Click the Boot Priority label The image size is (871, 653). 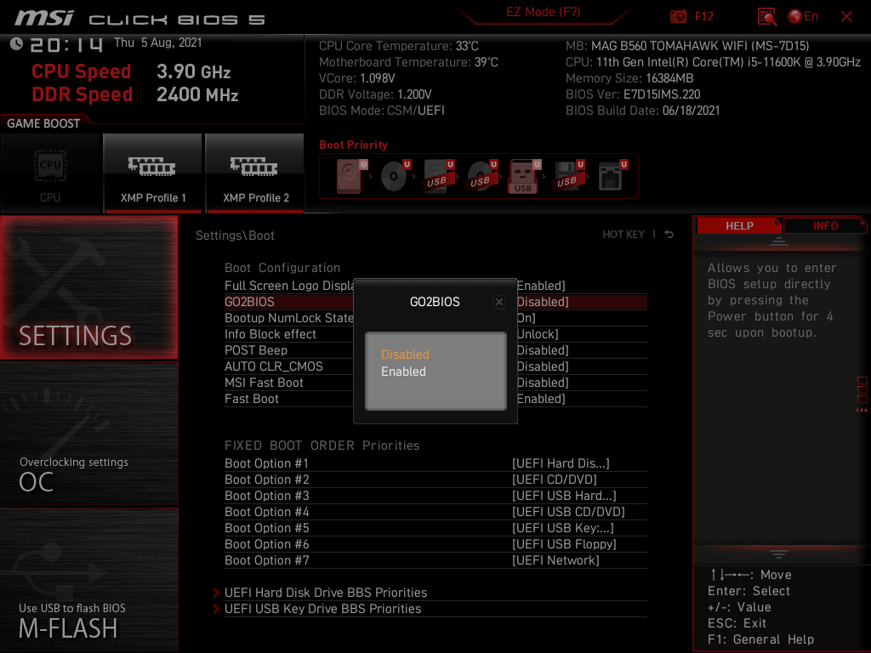click(353, 145)
